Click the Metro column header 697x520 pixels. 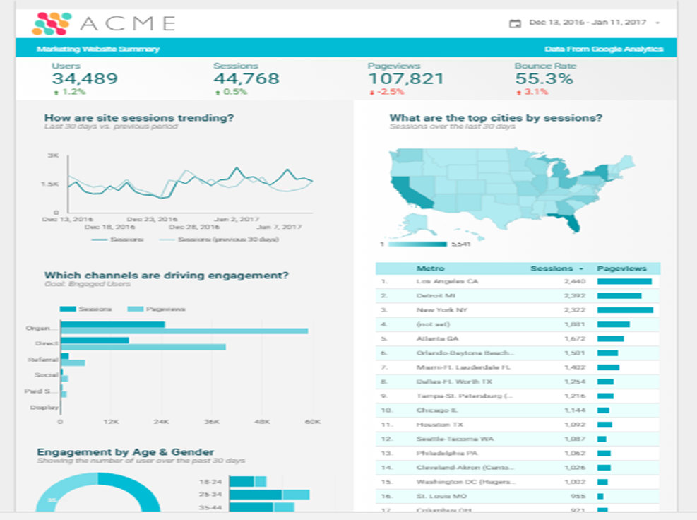tap(430, 268)
